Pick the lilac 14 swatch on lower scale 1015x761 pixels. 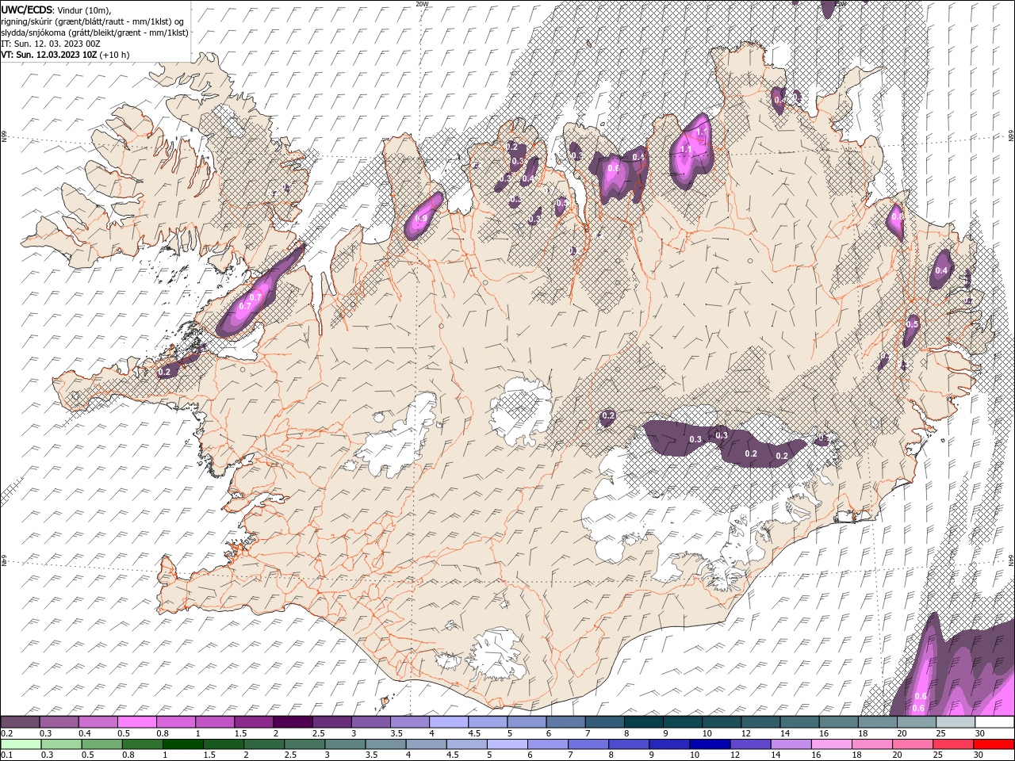[x=791, y=744]
